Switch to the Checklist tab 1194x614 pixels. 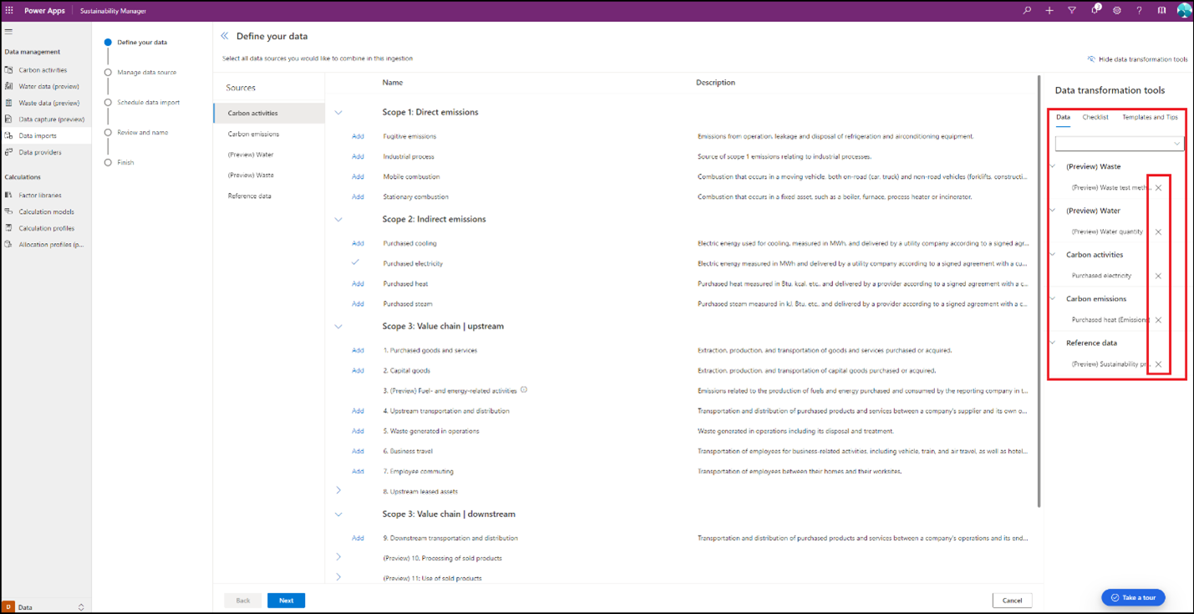1095,118
